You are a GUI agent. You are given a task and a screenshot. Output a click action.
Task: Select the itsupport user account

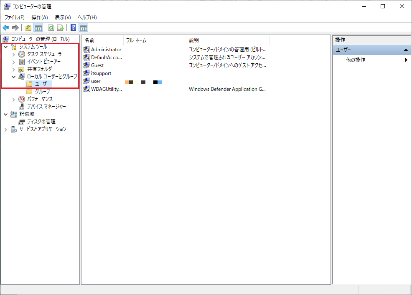point(101,73)
